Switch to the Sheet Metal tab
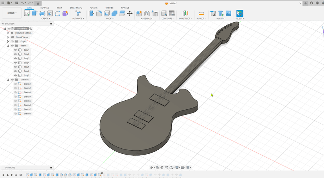Screen dimensions: 324x178 [x=76, y=7]
